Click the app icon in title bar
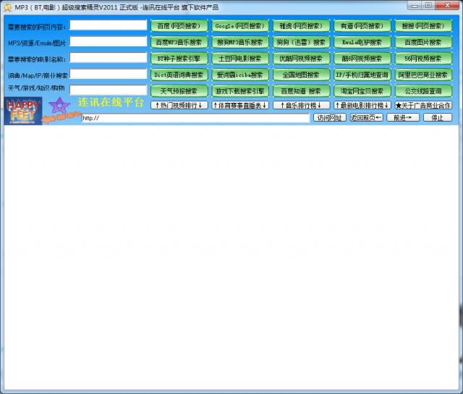Screen dimensions: 463x394 click(8, 7)
